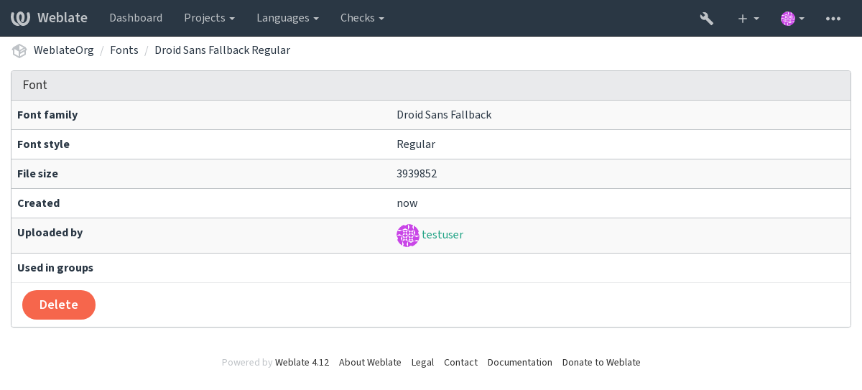
Task: Open the Contact footer link
Action: [x=460, y=363]
